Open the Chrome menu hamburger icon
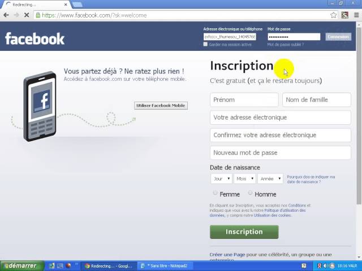 click(356, 15)
